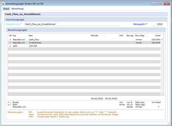Maximize the Auswertungsregel window
Image resolution: width=172 pixels, height=126 pixels.
pos(160,3)
